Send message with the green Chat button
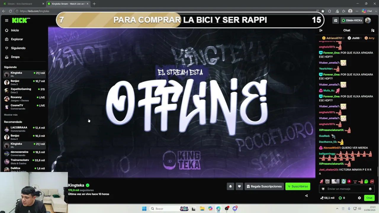Viewport: 379px width, 213px height. pos(369,198)
